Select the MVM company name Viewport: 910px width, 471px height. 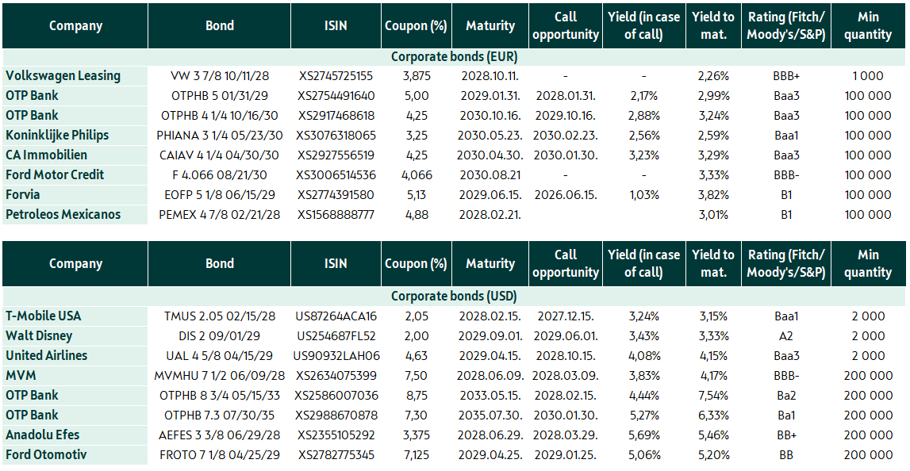coord(21,375)
